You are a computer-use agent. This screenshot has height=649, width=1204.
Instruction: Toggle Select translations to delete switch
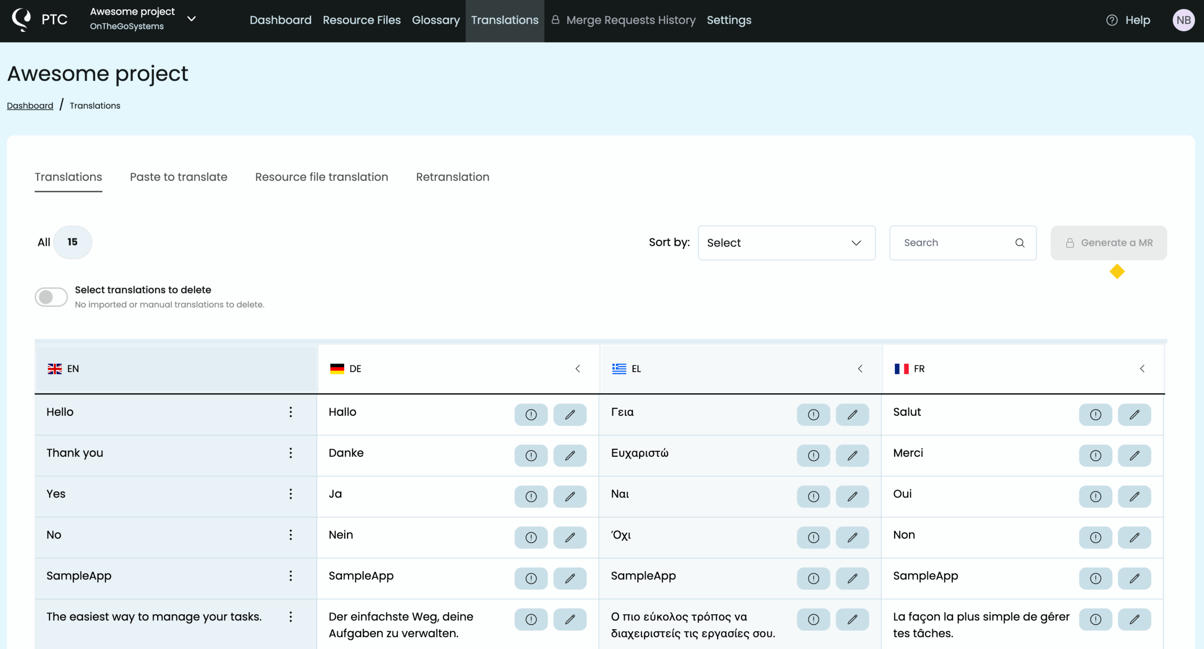tap(51, 297)
